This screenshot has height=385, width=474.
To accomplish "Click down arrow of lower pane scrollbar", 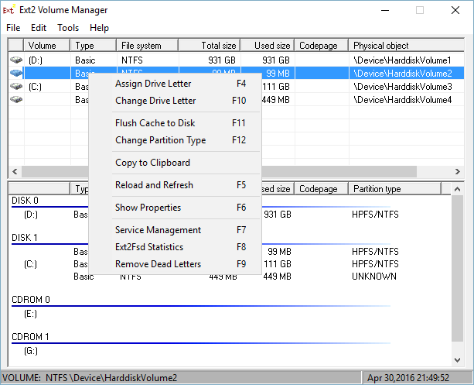I will coord(457,359).
